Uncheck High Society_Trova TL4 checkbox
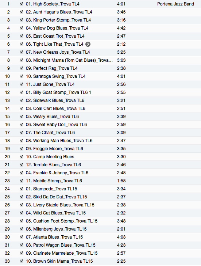Screen dimensions: 201x266 [x=22, y=4]
